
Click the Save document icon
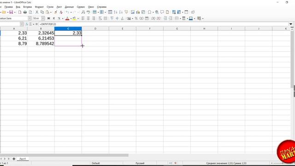11,12
